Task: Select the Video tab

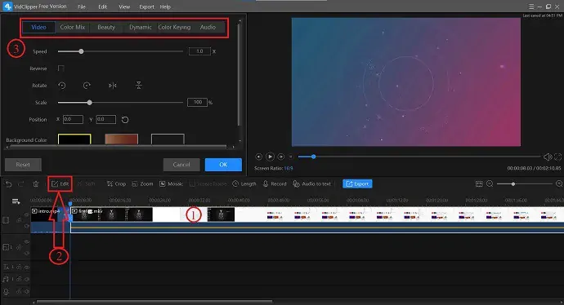Action: click(38, 27)
